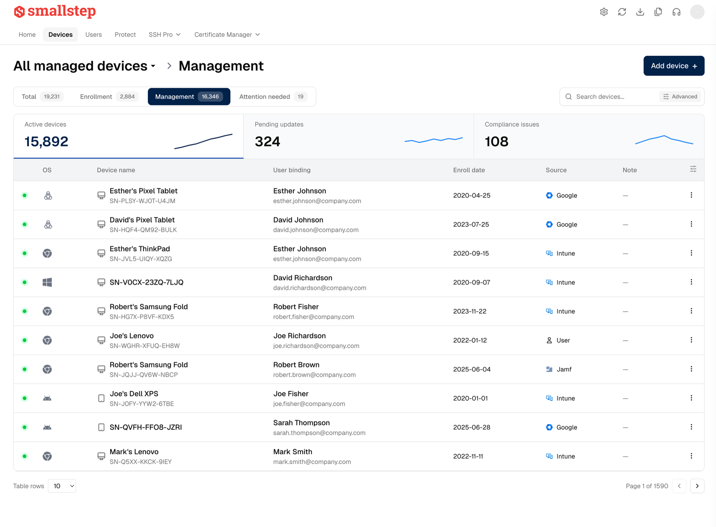Image resolution: width=716 pixels, height=527 pixels.
Task: Click the refresh sync icon
Action: pyautogui.click(x=622, y=12)
